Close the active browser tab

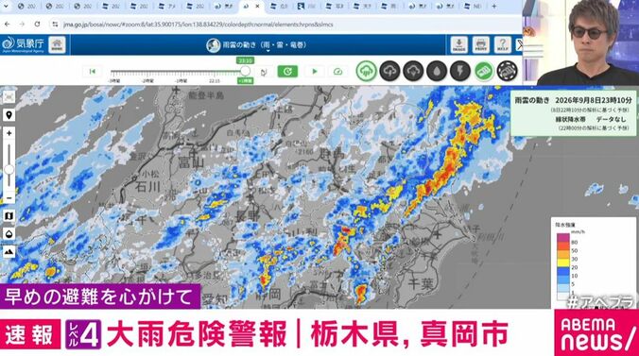coord(257,7)
